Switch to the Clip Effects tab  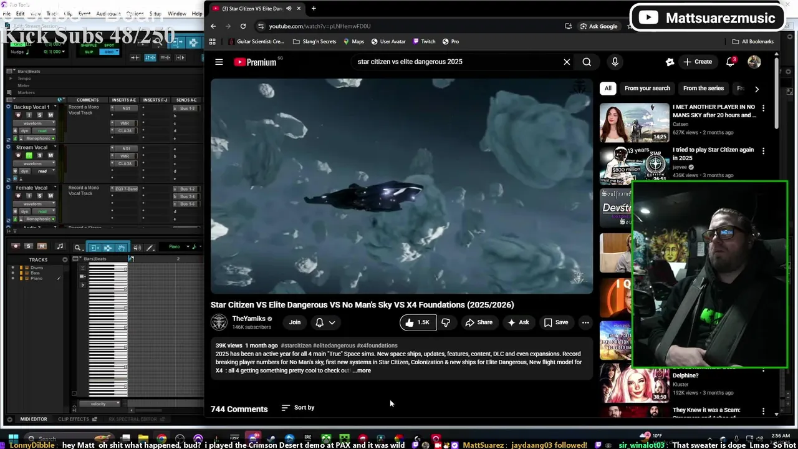click(x=77, y=419)
